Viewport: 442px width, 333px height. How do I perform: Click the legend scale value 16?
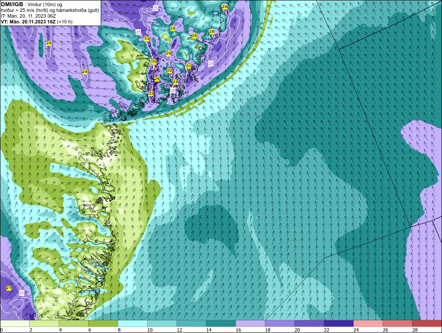(238, 330)
